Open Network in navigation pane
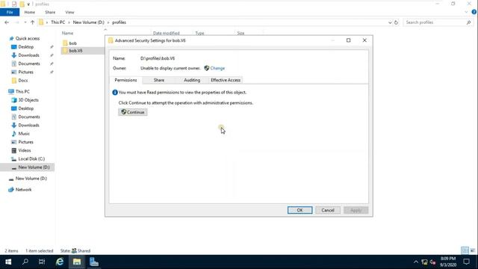 [23, 190]
